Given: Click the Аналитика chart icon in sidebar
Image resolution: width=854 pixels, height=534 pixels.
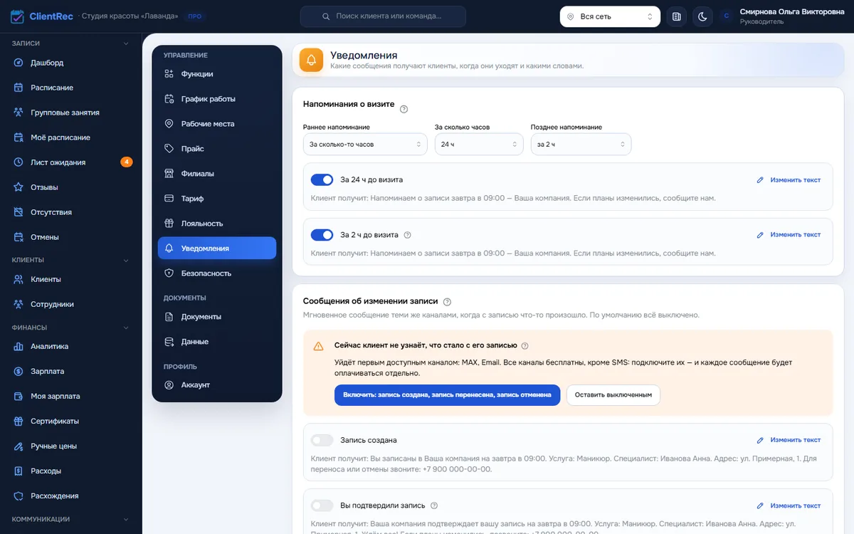Looking at the screenshot, I should point(19,347).
